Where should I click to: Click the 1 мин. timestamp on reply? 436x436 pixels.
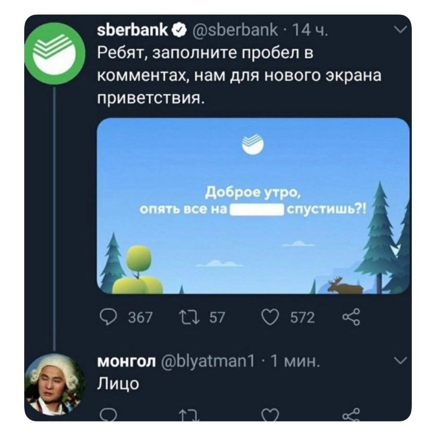(x=295, y=362)
